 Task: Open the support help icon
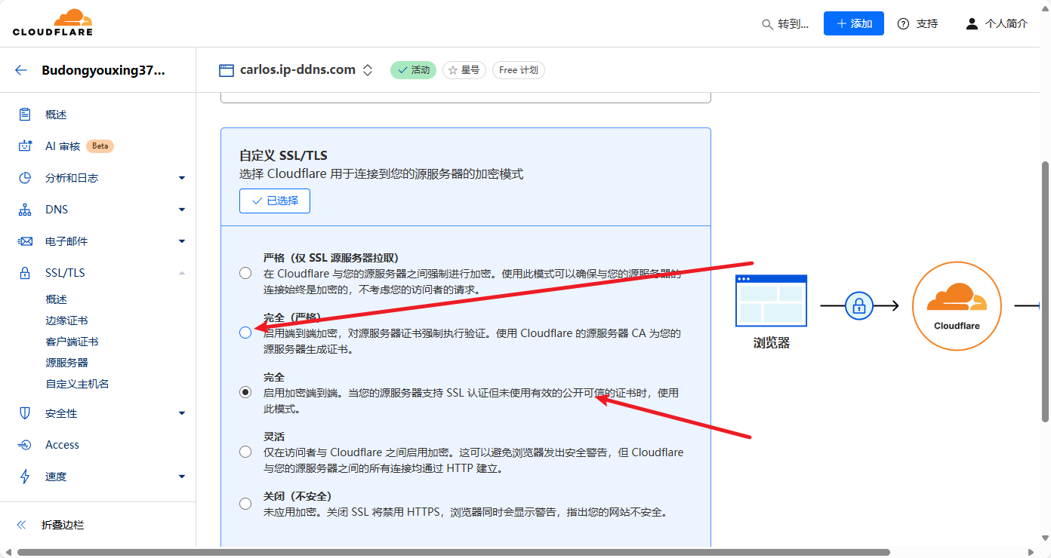point(903,24)
